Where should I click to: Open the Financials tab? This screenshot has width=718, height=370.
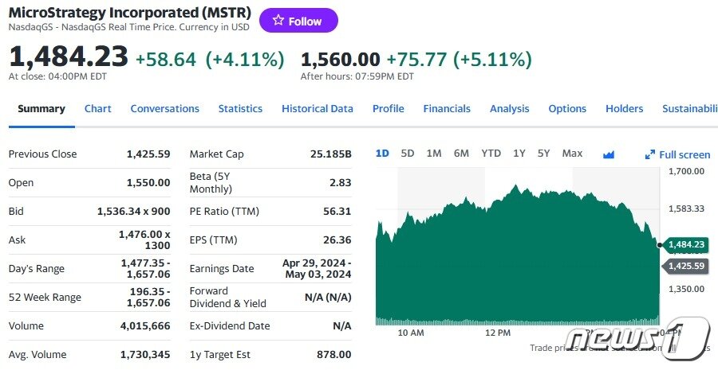447,109
